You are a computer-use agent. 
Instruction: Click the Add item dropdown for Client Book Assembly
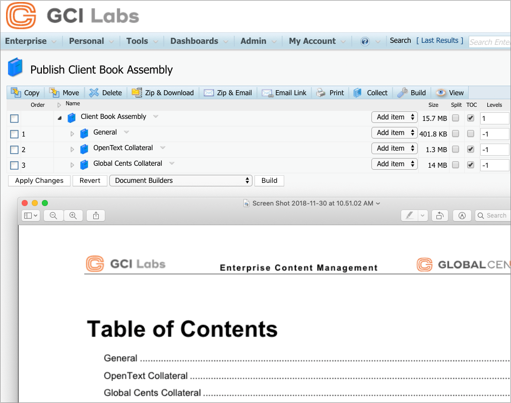394,117
